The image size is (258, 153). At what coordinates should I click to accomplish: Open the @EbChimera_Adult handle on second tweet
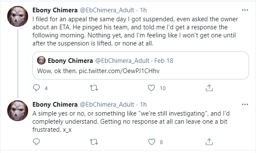click(107, 105)
